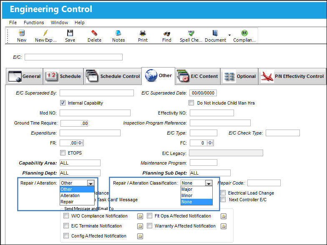Select Alteration in the dropdown list

[x=77, y=195]
